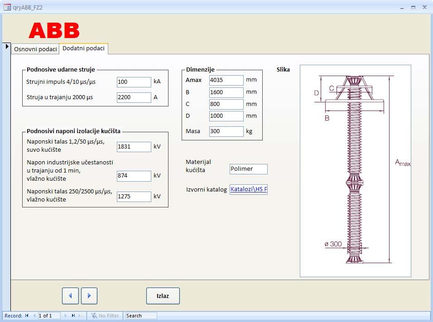Click the current record number box '1 of 1'
433x322 pixels.
coord(49,315)
